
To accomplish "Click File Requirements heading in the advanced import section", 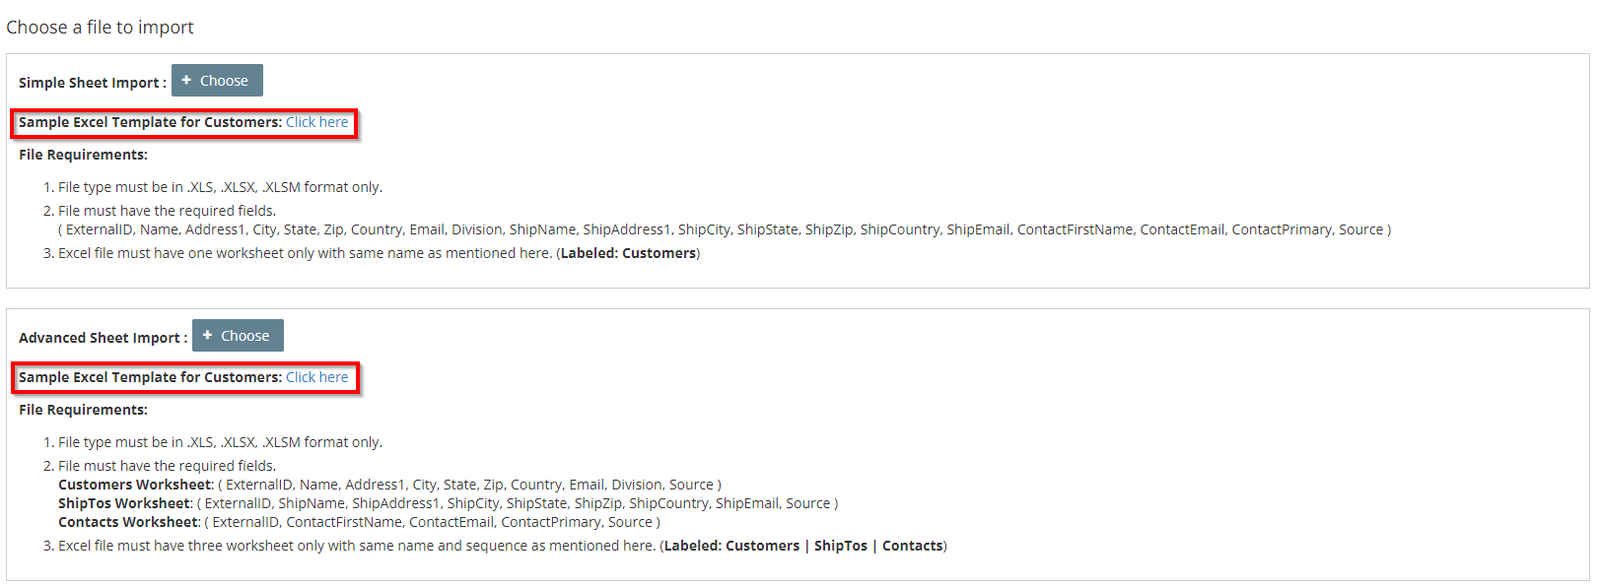I will click(83, 410).
